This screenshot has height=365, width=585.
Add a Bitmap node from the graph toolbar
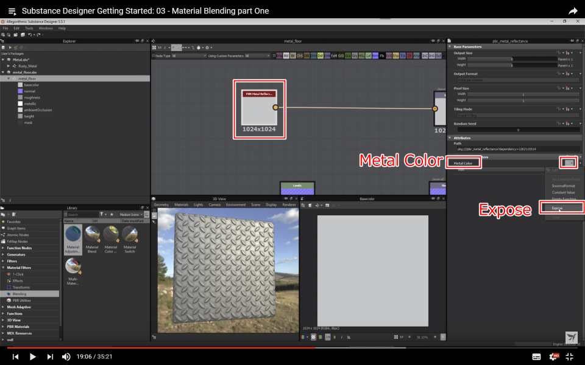click(x=280, y=55)
